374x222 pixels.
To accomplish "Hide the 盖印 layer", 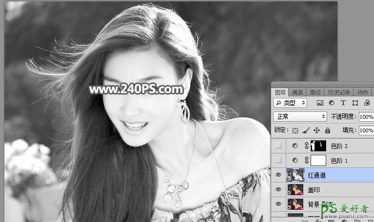I will (x=278, y=189).
